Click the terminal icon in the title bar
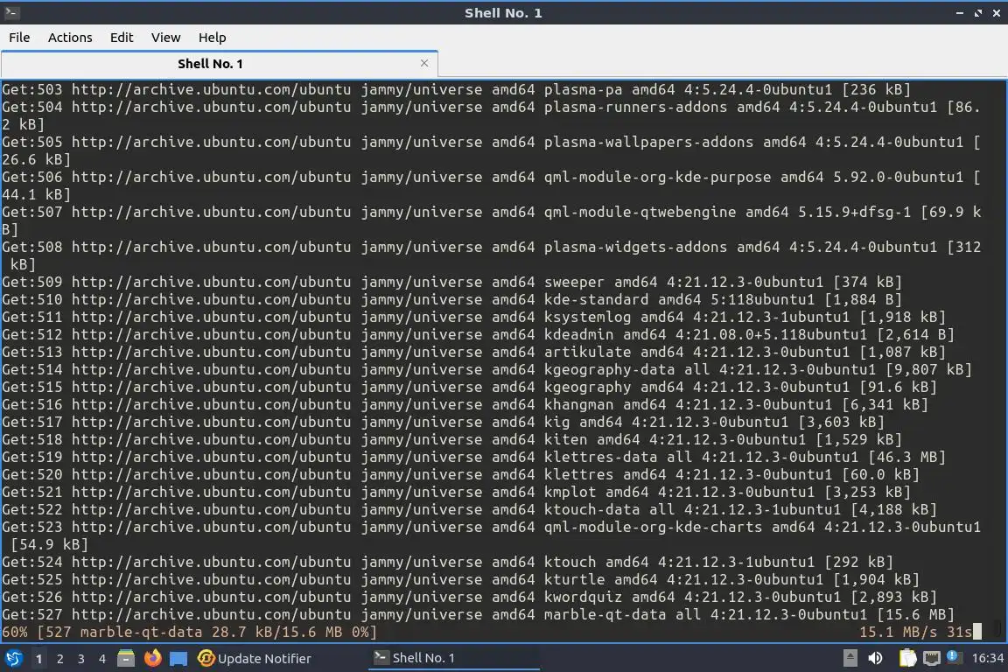This screenshot has width=1008, height=672. [x=10, y=12]
